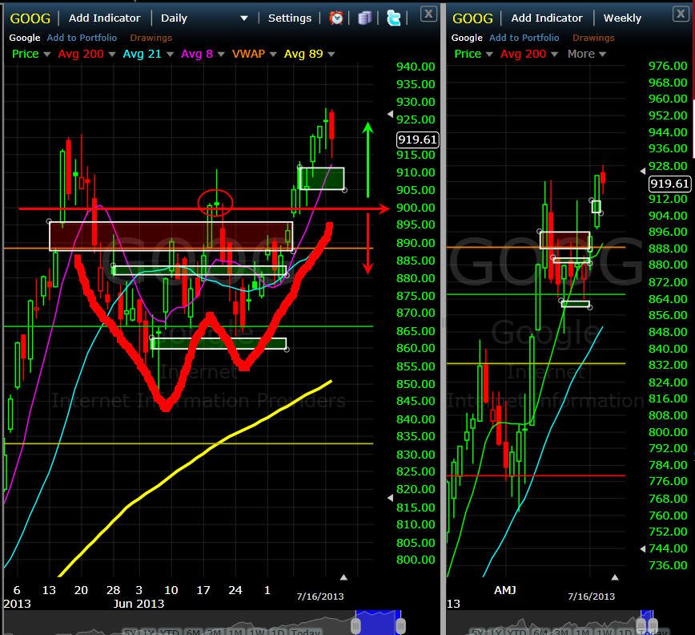Screen dimensions: 695x635
Task: Click the right range slider handle in Daily navigator
Action: pos(400,625)
